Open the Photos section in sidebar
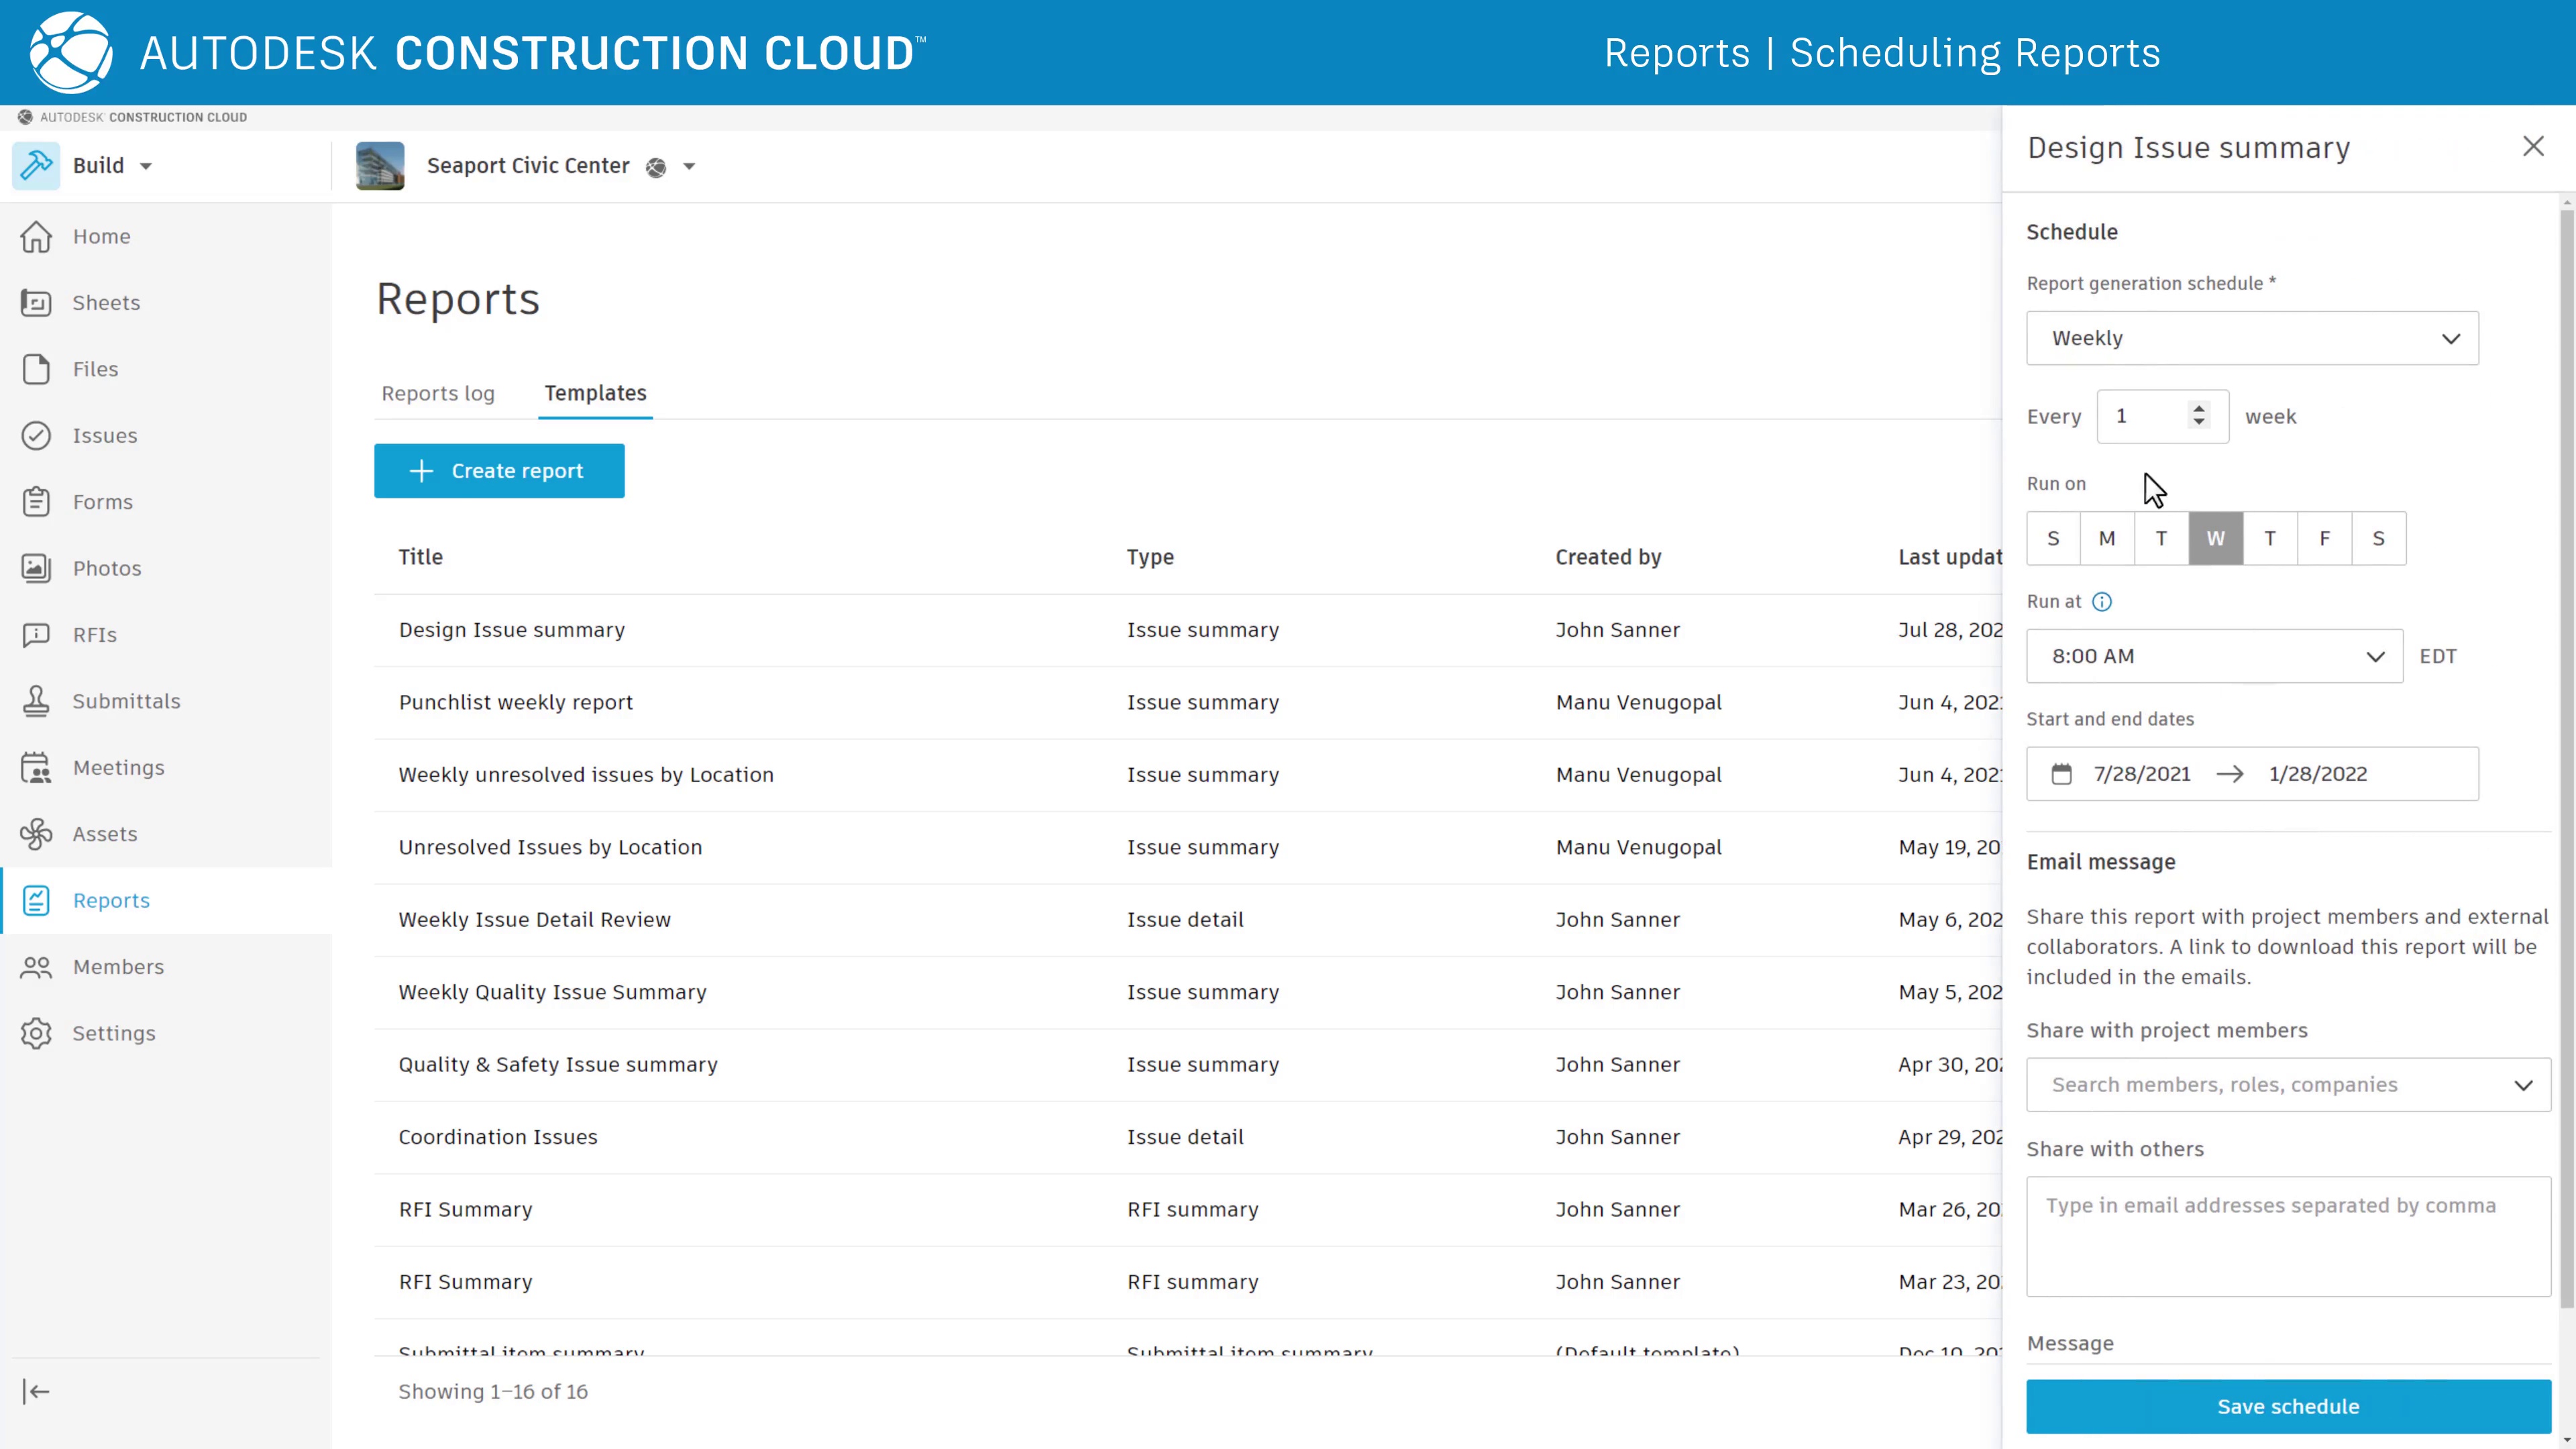 (107, 567)
